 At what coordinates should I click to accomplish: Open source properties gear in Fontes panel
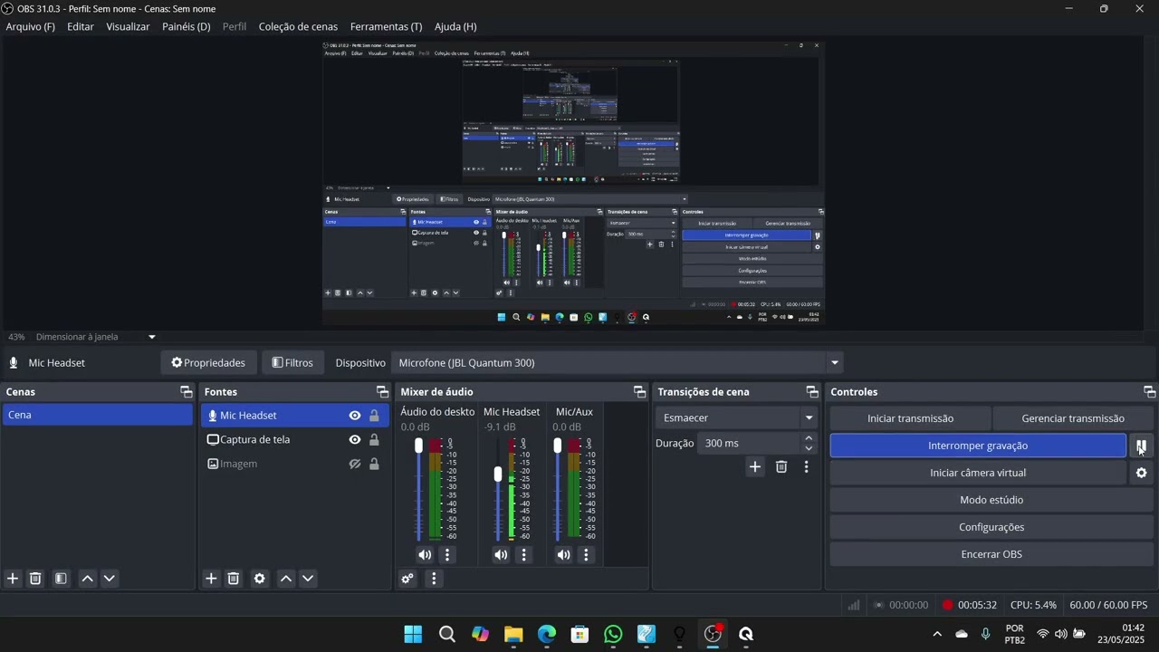tap(260, 579)
